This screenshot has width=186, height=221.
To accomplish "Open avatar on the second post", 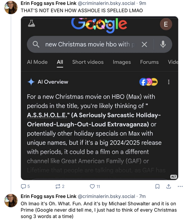I will 11,200.
